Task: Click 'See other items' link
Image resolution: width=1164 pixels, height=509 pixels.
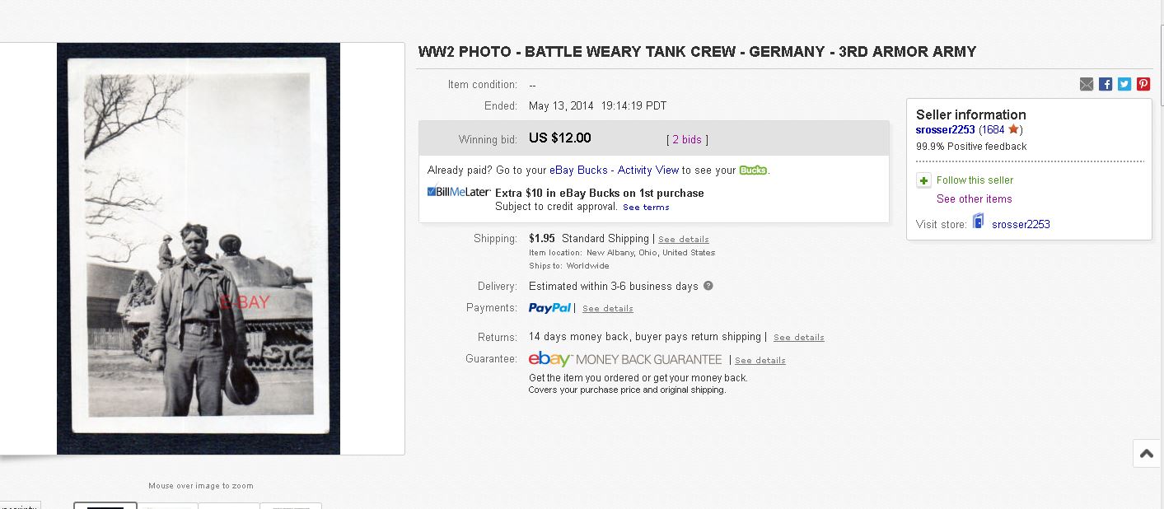Action: point(974,199)
